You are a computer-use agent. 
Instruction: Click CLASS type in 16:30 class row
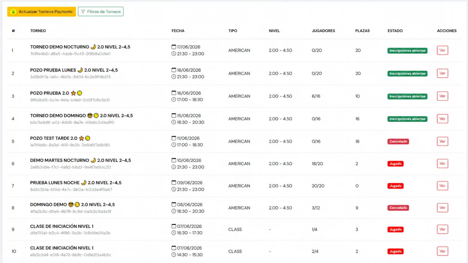click(235, 229)
